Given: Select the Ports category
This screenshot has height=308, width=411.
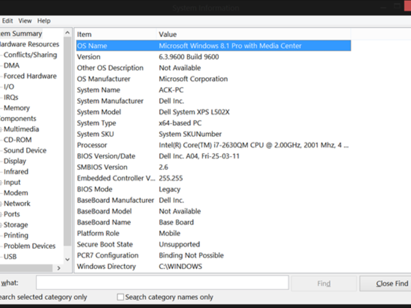Looking at the screenshot, I should (12, 214).
